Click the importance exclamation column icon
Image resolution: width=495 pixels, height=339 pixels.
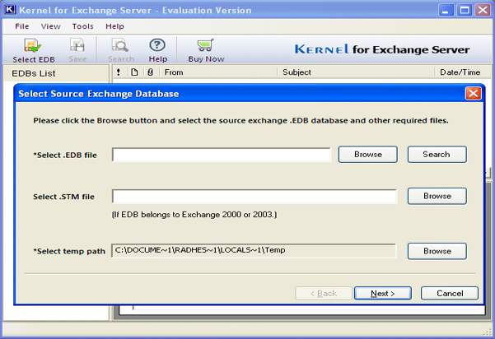pos(119,72)
